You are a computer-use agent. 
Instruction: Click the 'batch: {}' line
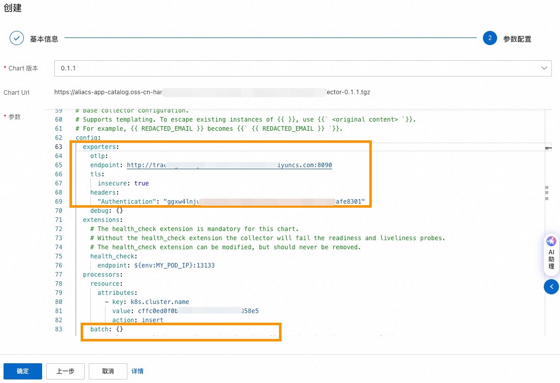[x=107, y=329]
